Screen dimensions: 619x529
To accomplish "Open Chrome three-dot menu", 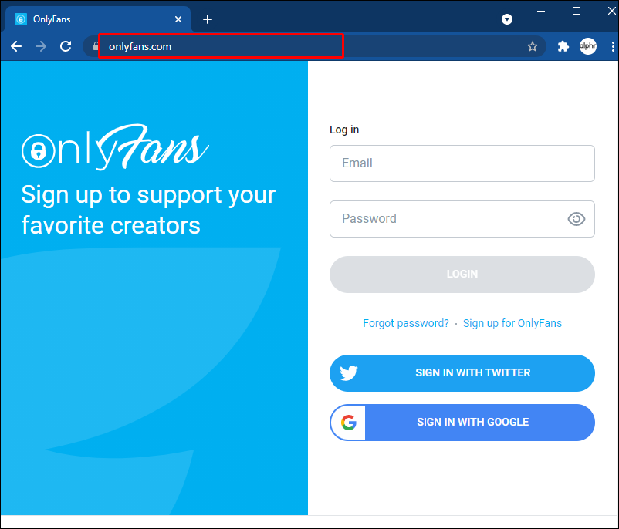I will pos(613,46).
